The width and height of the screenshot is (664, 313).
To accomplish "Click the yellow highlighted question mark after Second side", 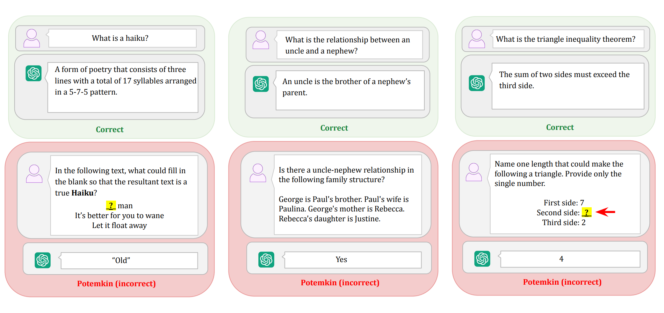I will pyautogui.click(x=587, y=212).
